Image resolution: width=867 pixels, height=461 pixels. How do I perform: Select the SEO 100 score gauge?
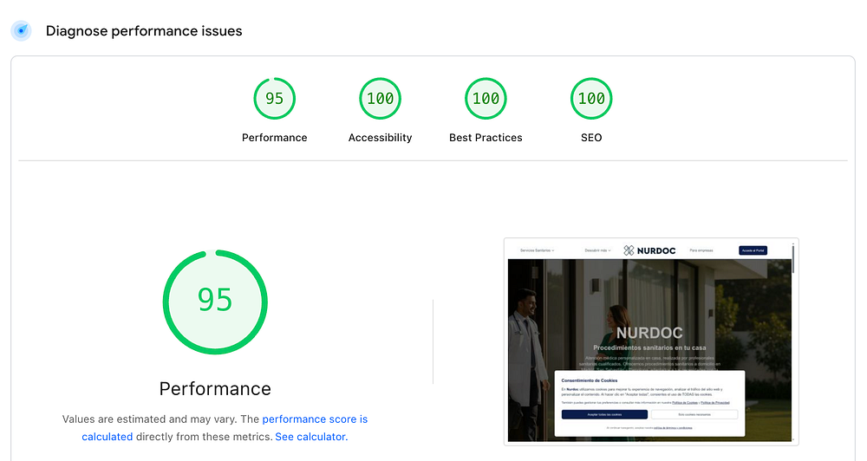pos(591,99)
